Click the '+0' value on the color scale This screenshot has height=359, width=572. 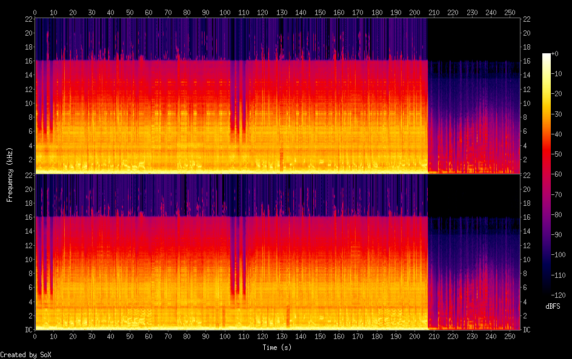pyautogui.click(x=555, y=53)
